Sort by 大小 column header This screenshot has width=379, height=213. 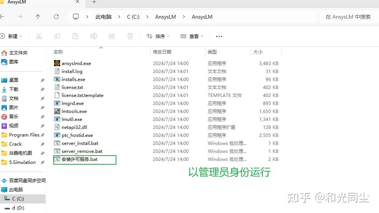[258, 52]
